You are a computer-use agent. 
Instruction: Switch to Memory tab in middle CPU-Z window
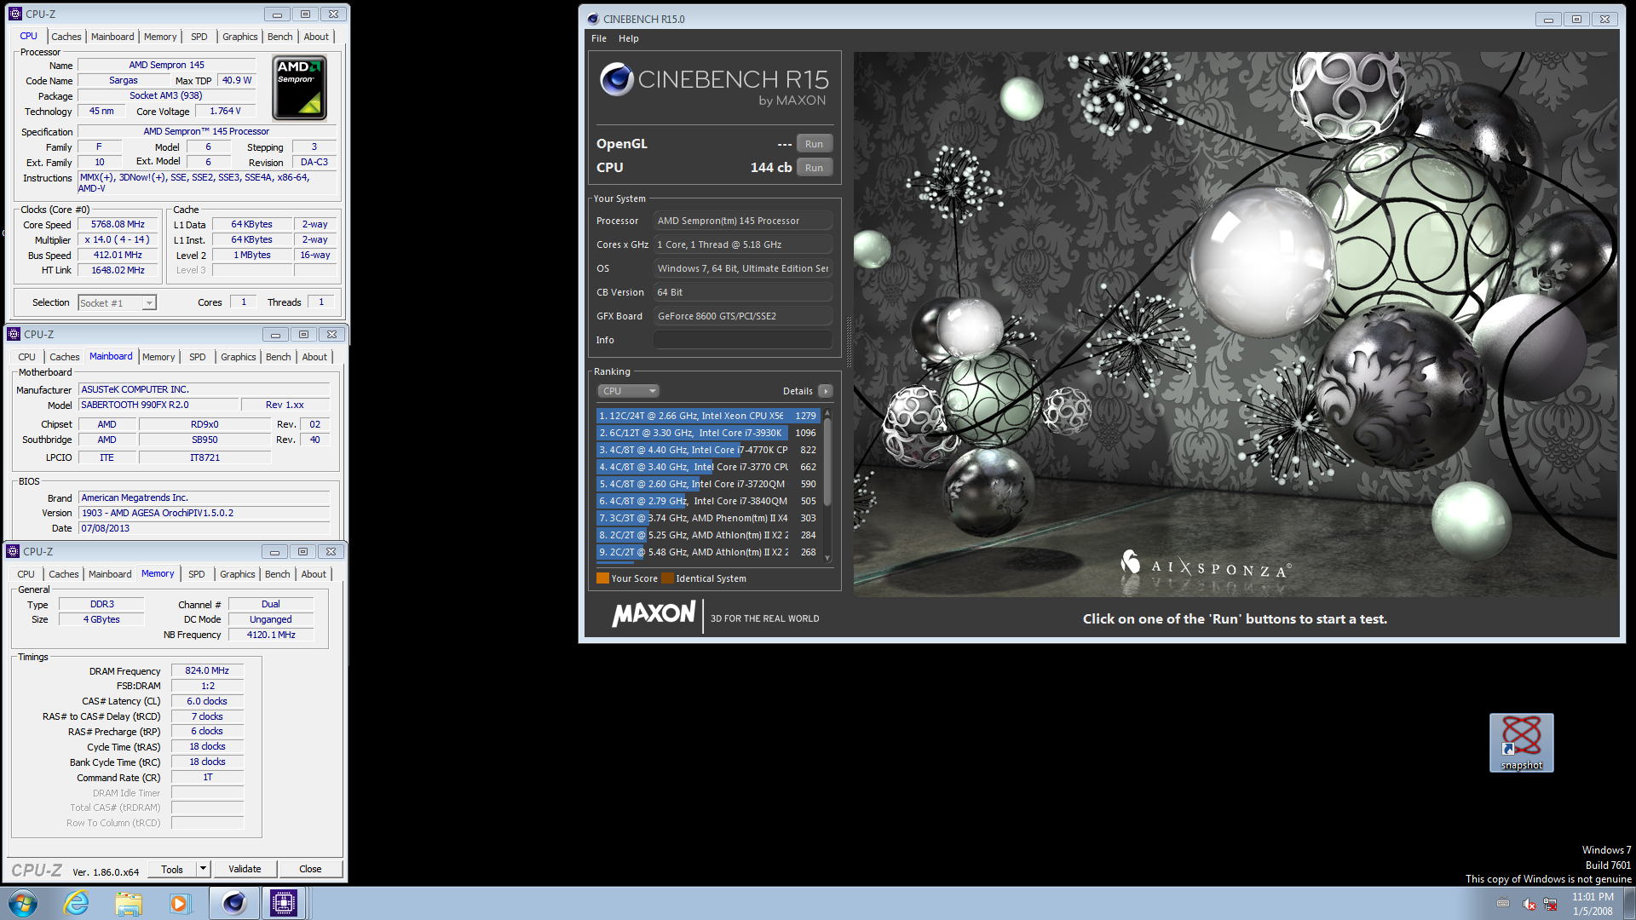[158, 357]
